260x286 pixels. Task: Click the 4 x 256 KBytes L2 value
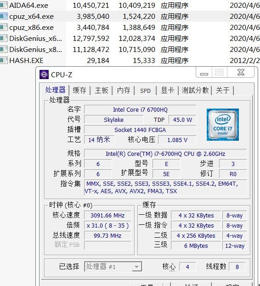196,235
